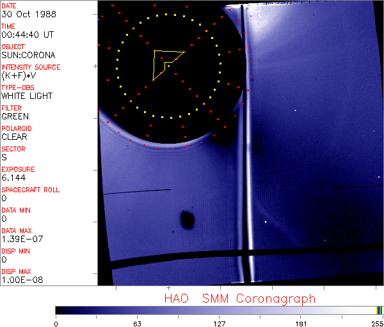Image resolution: width=384 pixels, height=327 pixels.
Task: Click the "GREEN" filter value
Action: tap(15, 117)
